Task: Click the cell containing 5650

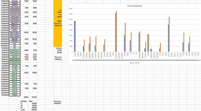Action: click(x=33, y=17)
